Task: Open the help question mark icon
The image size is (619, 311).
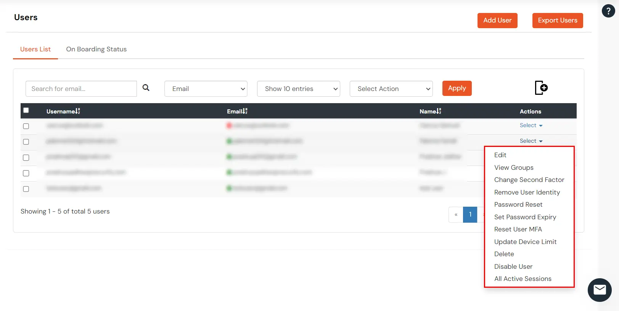Action: point(608,11)
